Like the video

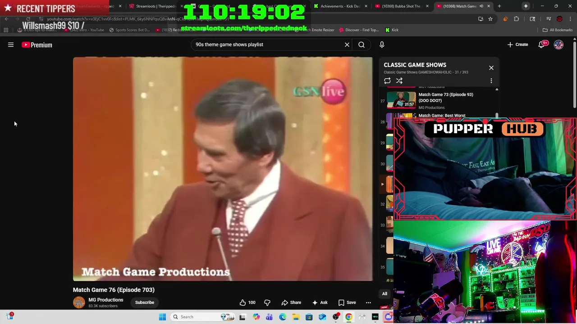247,302
